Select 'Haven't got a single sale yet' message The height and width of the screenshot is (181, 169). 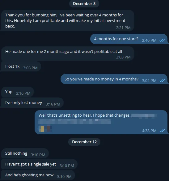click(x=39, y=164)
